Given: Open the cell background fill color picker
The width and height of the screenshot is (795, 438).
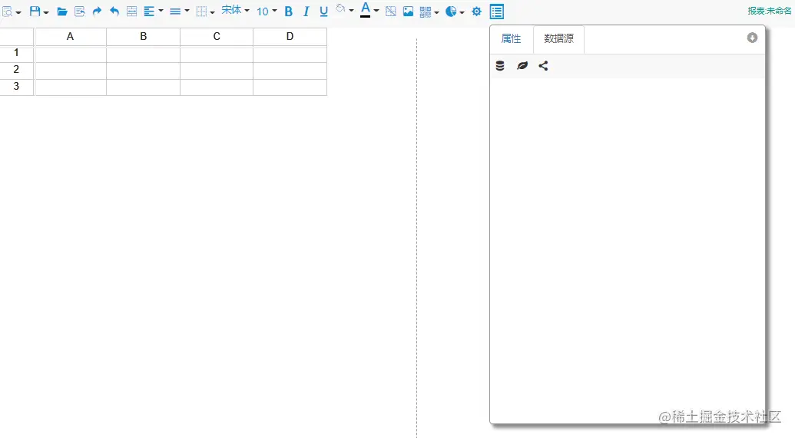Looking at the screenshot, I should click(x=344, y=10).
